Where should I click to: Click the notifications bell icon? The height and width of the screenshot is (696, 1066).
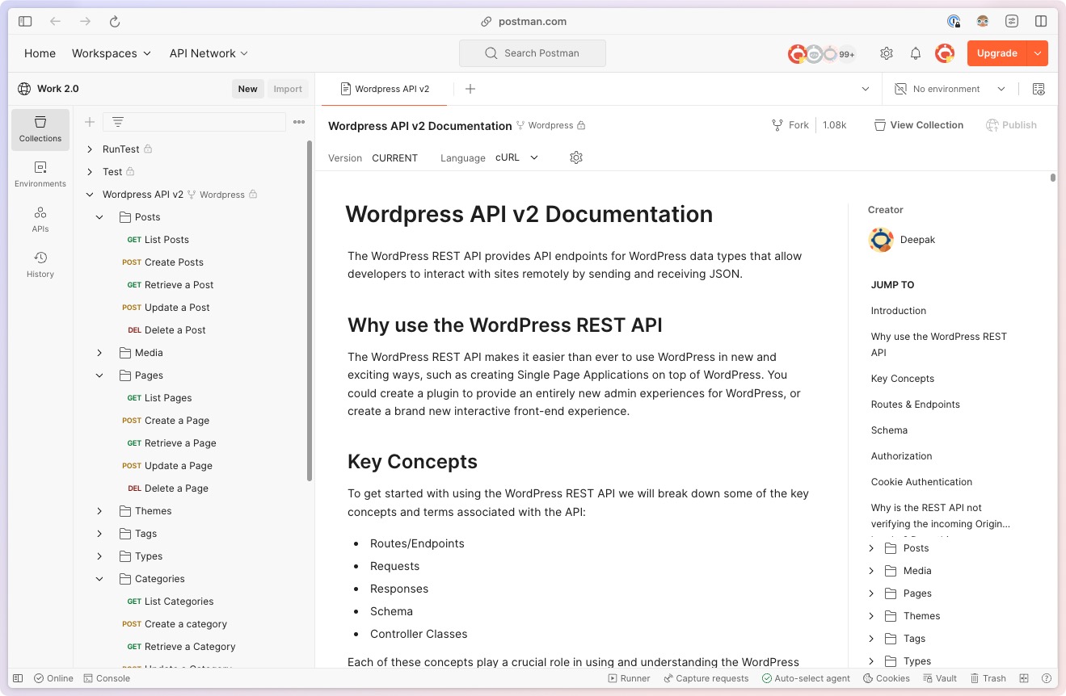[915, 53]
